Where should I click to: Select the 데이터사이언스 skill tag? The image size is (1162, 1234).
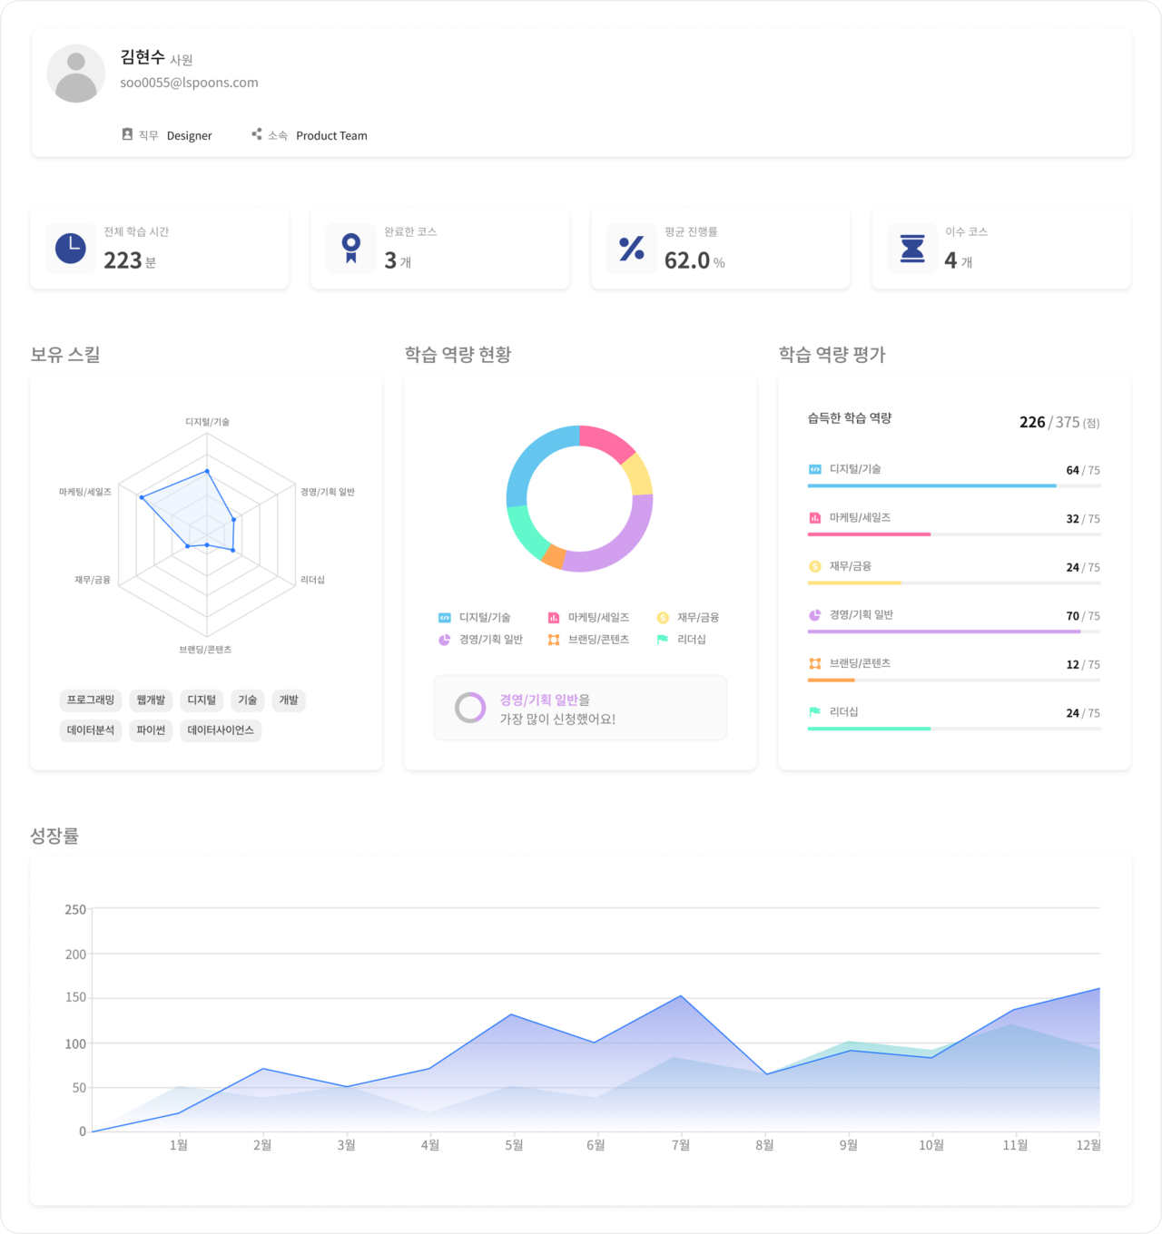tap(221, 730)
